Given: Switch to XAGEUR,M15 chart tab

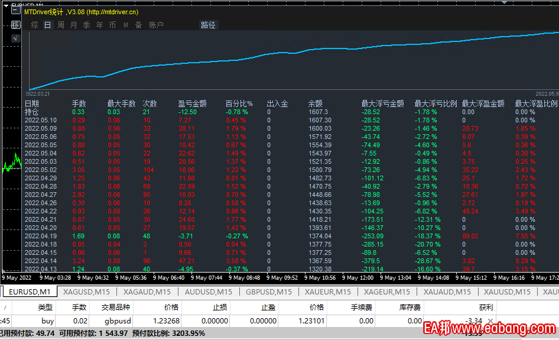Looking at the screenshot, I should (387, 292).
